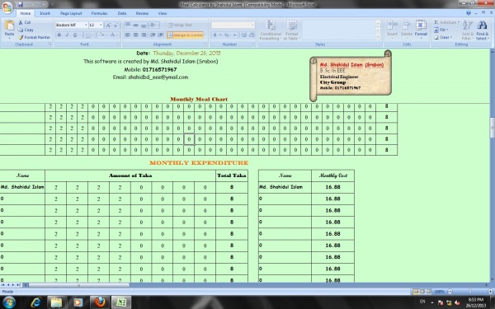This screenshot has width=495, height=309.
Task: Copy the selected cell
Action: point(26,30)
